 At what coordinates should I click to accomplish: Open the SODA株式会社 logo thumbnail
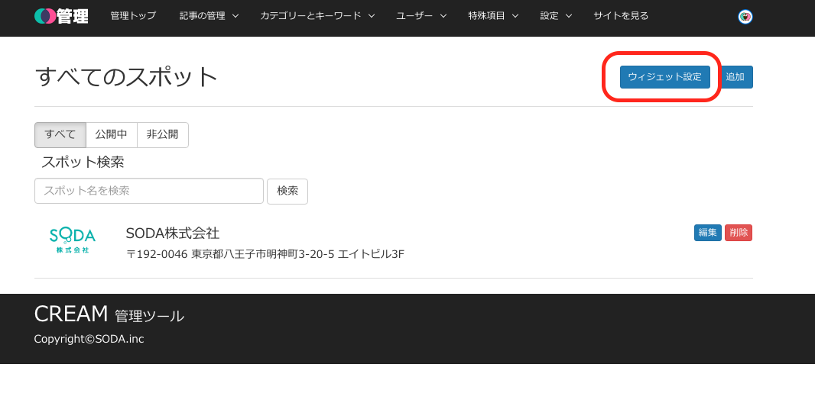pyautogui.click(x=73, y=240)
